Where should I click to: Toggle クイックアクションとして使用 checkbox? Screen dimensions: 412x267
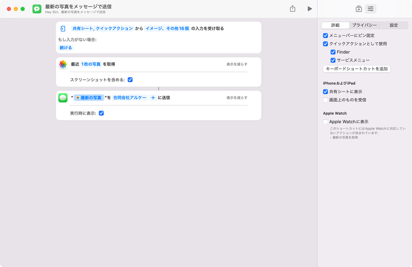[325, 44]
